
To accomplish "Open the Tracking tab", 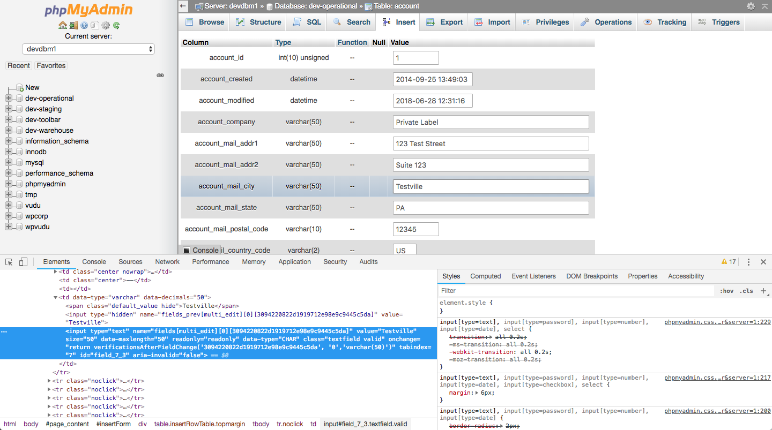I will click(665, 22).
